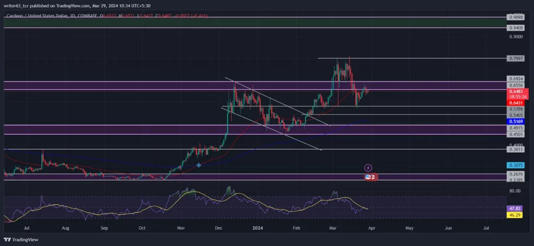The width and height of the screenshot is (534, 246).
Task: Click the Apr time axis label
Action: [371, 228]
